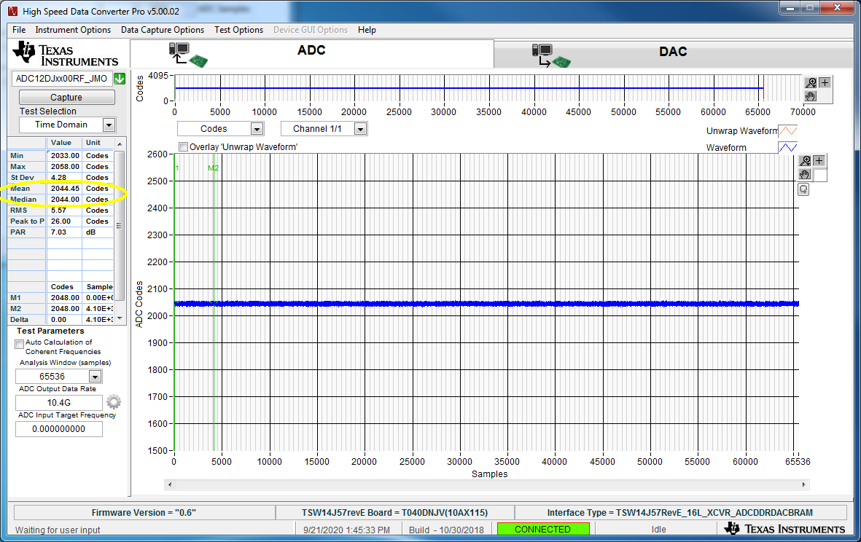Screen dimensions: 861x542
Task: Click the ADC Input Target Frequency field
Action: (59, 429)
